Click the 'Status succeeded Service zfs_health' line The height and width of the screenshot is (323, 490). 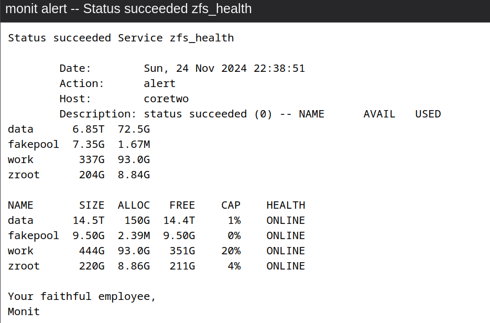(121, 38)
